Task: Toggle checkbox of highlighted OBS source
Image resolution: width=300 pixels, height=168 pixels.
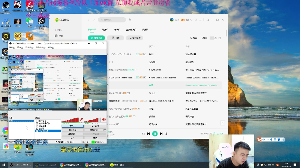Action: [37, 131]
